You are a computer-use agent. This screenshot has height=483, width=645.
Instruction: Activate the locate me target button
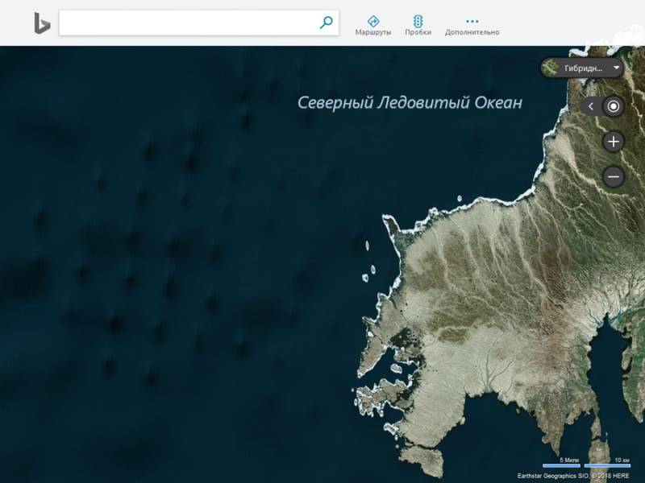614,106
